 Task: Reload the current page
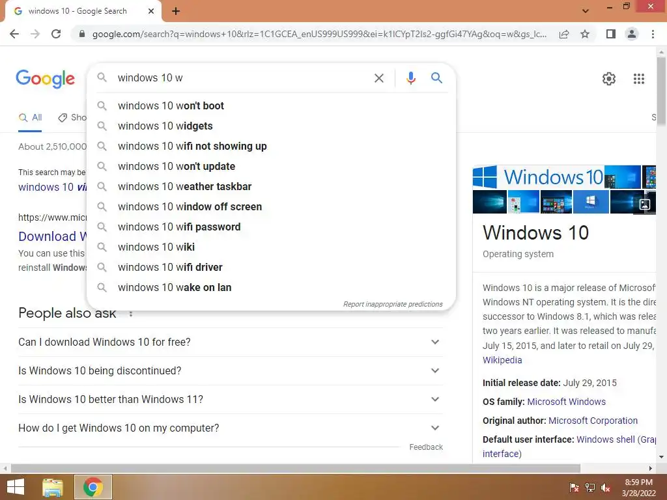(56, 34)
